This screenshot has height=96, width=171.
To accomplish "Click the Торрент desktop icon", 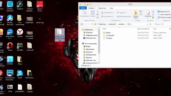I will [x=20, y=5].
